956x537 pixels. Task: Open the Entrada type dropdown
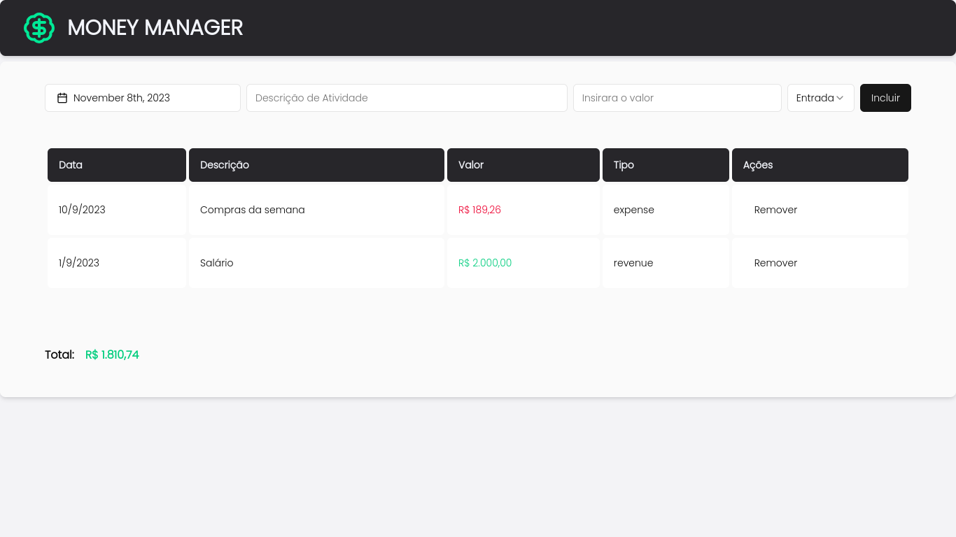(x=820, y=98)
